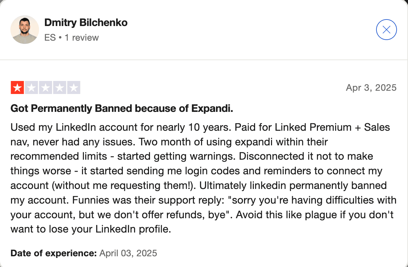This screenshot has height=267, width=408.
Task: Open the Dmitry Bilchenko reviewer name
Action: point(86,23)
